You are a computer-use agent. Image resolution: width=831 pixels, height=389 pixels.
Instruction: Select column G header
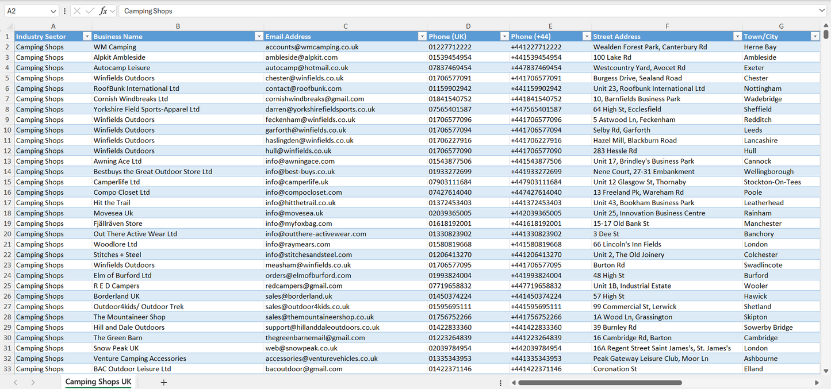pos(781,26)
